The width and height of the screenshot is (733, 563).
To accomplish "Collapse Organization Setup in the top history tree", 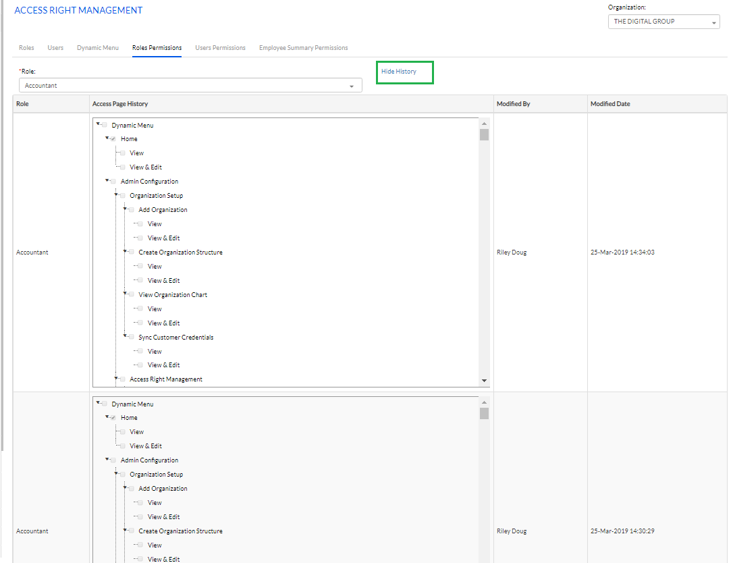I will coord(116,194).
